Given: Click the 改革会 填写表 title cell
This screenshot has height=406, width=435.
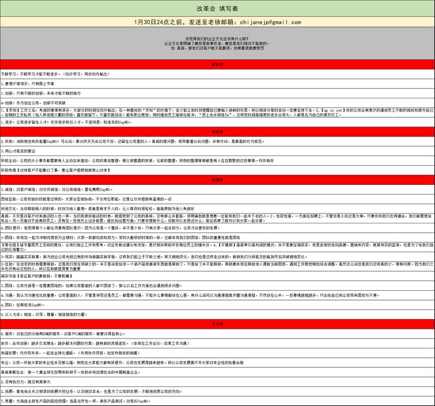Looking at the screenshot, I should [x=217, y=9].
